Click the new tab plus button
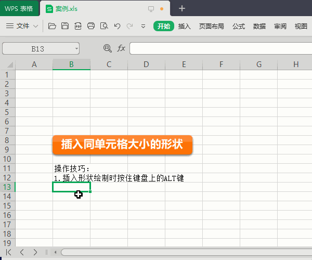 tap(182, 9)
